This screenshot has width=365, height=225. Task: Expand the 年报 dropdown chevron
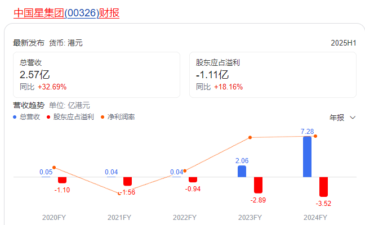click(x=353, y=118)
